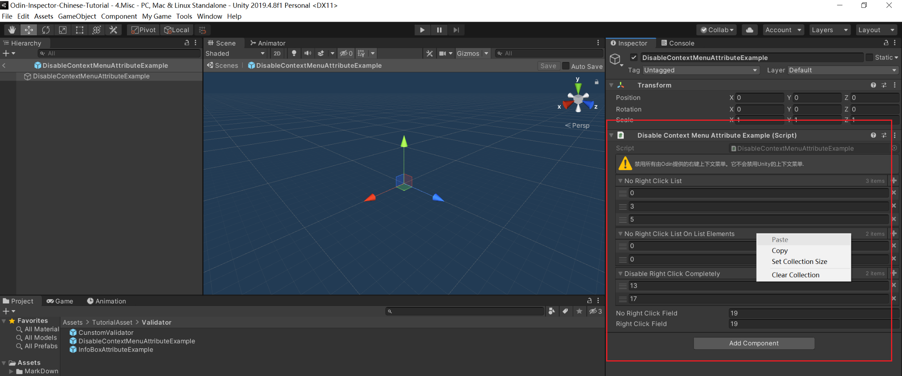This screenshot has width=902, height=376.
Task: Open the My Game menu
Action: [x=157, y=16]
